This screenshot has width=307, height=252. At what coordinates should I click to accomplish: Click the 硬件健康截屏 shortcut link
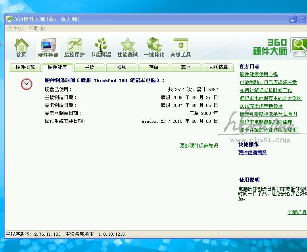tap(253, 153)
